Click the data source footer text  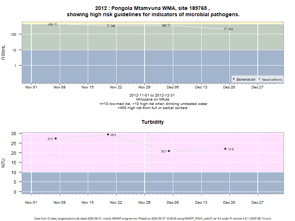[153, 218]
